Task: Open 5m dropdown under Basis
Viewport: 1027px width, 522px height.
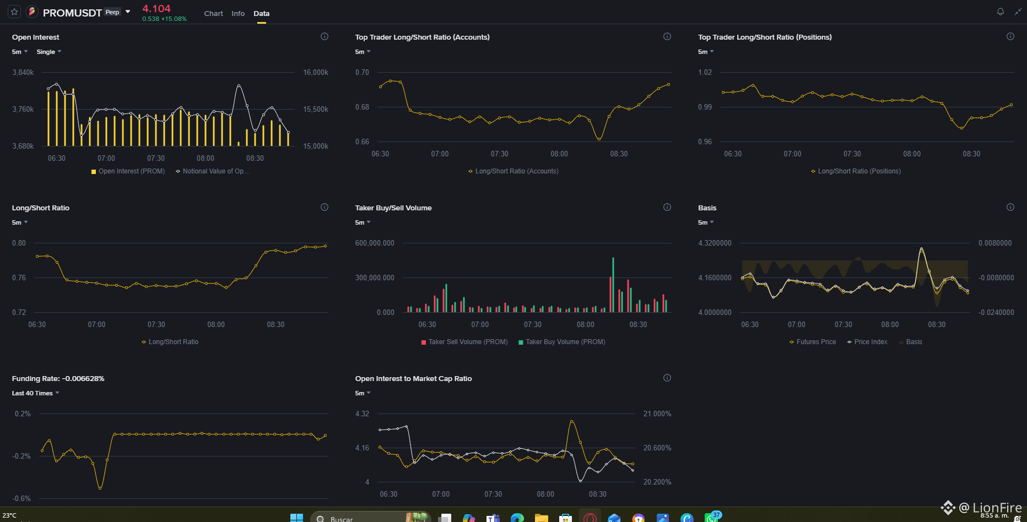Action: [x=706, y=222]
